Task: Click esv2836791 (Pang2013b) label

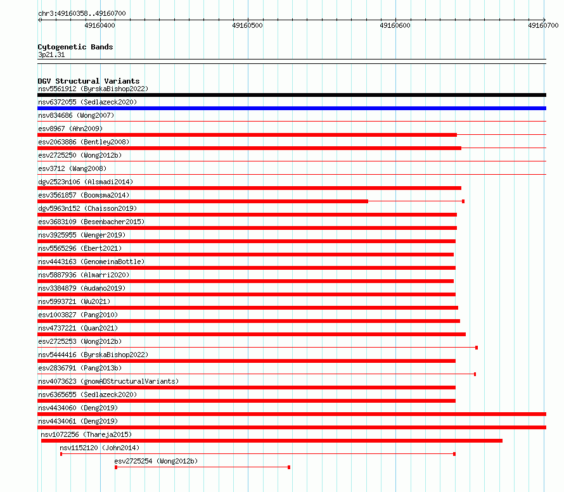Action: coord(80,368)
